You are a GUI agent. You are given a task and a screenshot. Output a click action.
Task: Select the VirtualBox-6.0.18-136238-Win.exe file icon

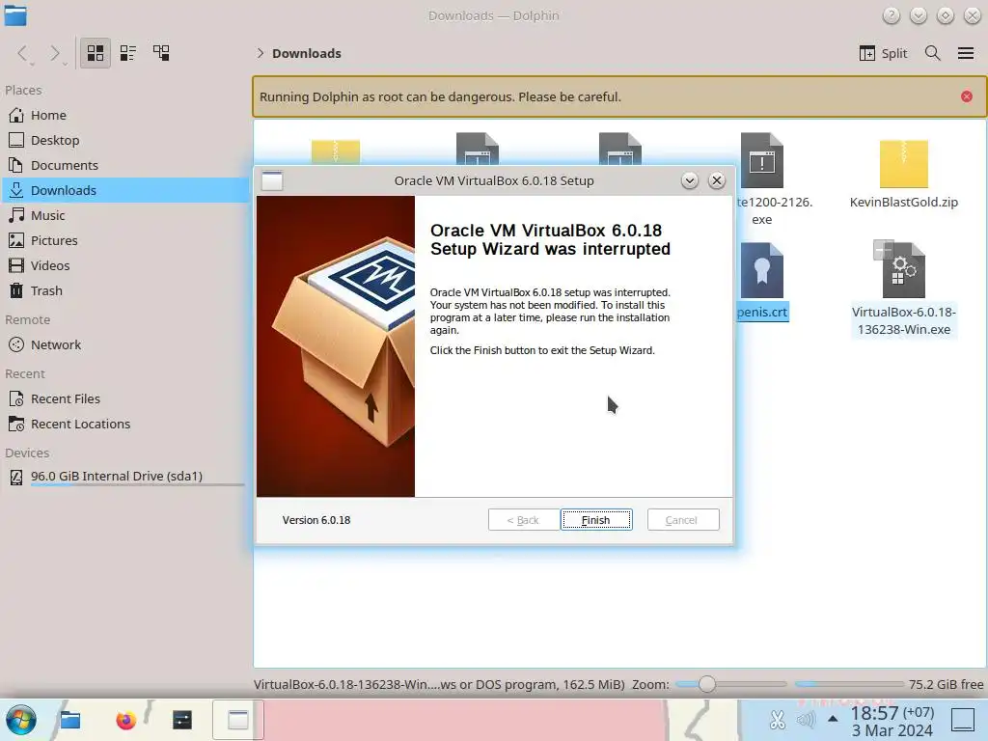pyautogui.click(x=903, y=269)
